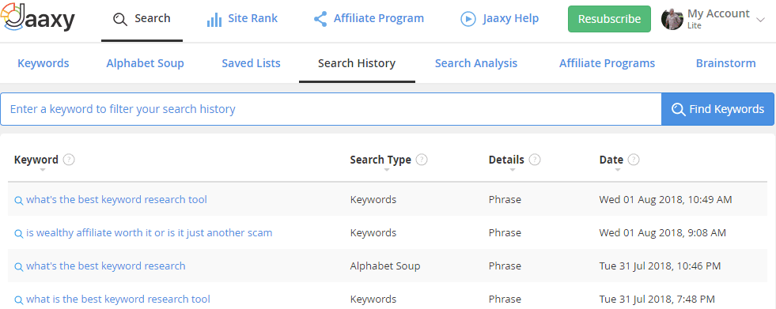Click the My Account label
The image size is (776, 309).
point(718,13)
